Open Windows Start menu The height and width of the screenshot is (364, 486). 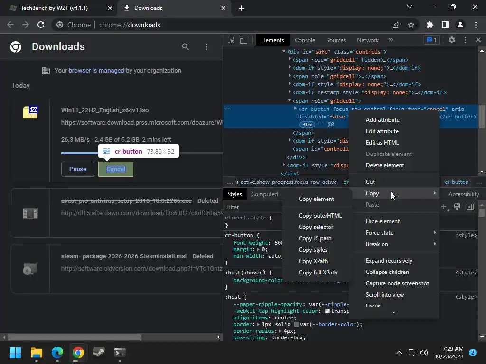tap(15, 353)
